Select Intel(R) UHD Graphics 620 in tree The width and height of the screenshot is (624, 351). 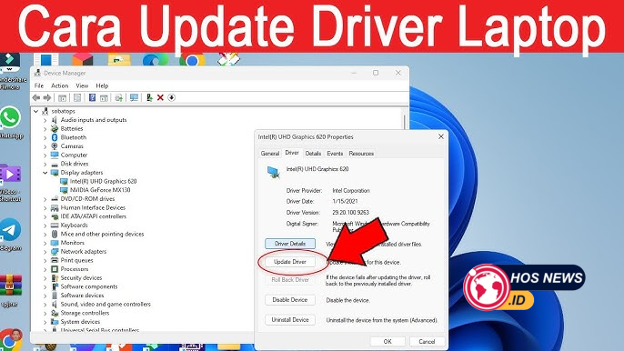[103, 181]
